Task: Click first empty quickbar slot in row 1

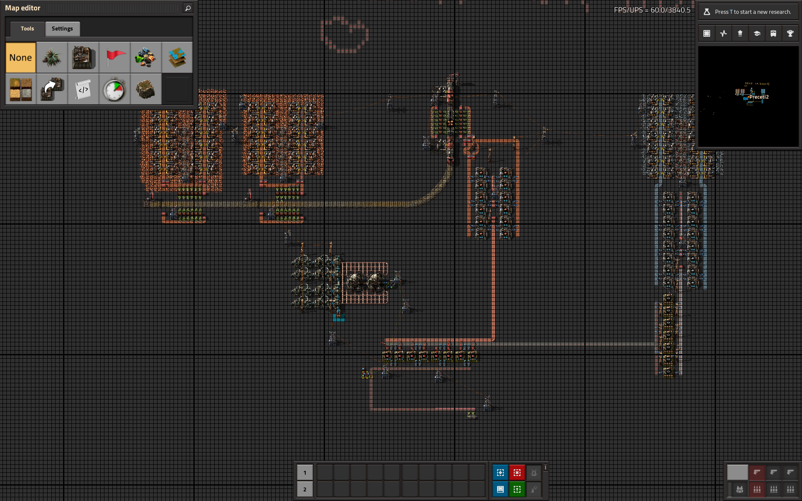Action: point(325,473)
